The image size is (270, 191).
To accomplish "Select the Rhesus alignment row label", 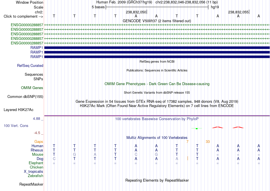I will pyautogui.click(x=37, y=150).
